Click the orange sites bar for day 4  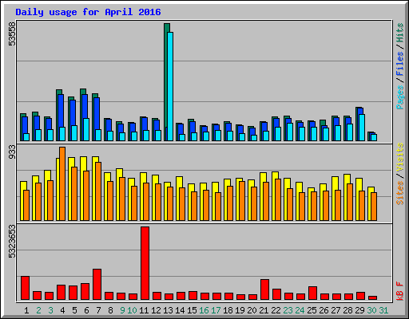point(62,183)
